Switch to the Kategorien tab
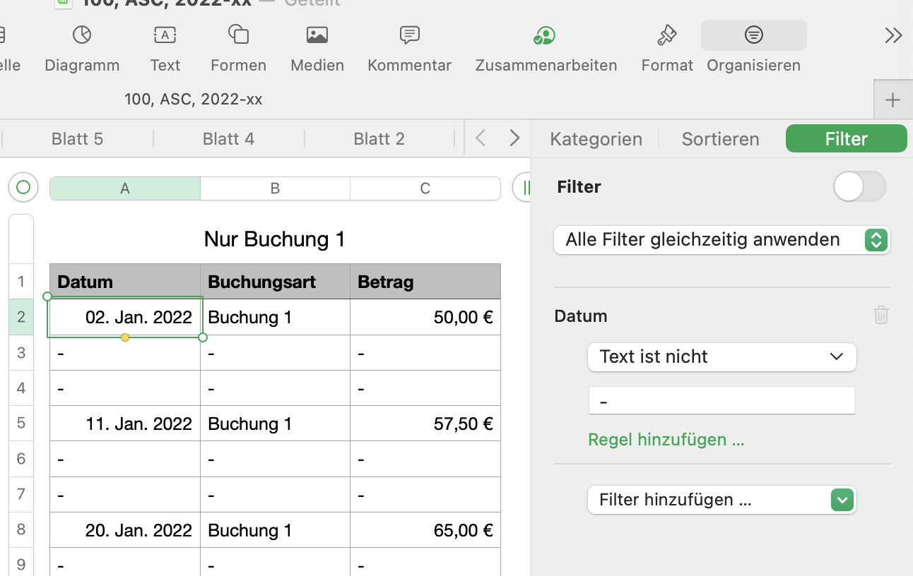The image size is (913, 576). click(x=596, y=139)
